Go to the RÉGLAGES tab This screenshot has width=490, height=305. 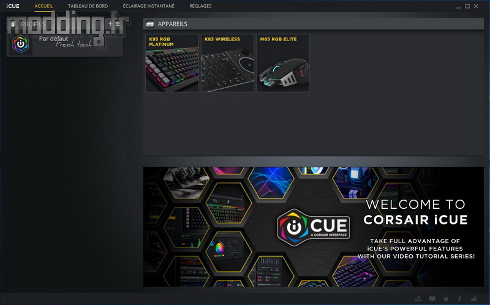(200, 6)
